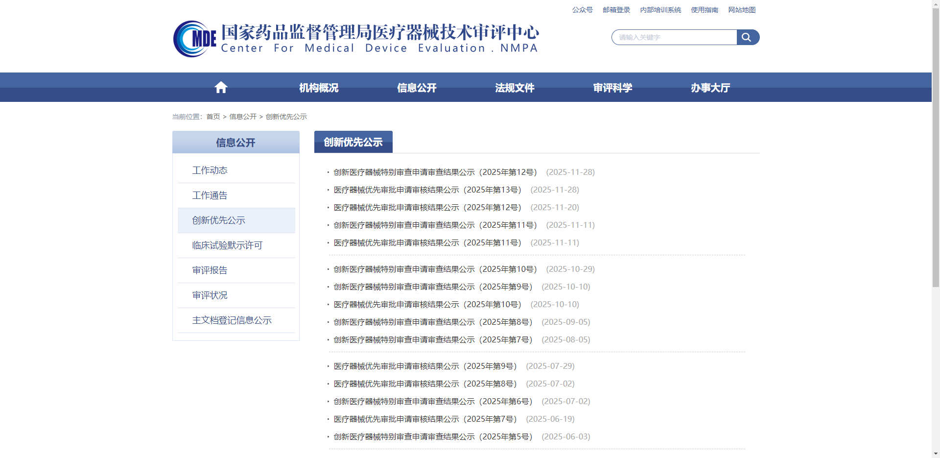Open the 信息公开 navigation menu
Viewport: 940px width, 458px height.
417,88
